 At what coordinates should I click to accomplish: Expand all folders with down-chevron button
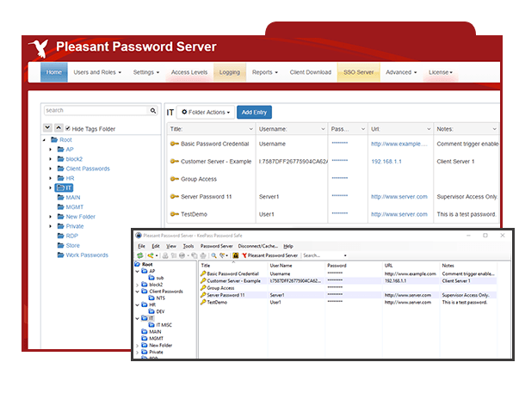pos(47,127)
